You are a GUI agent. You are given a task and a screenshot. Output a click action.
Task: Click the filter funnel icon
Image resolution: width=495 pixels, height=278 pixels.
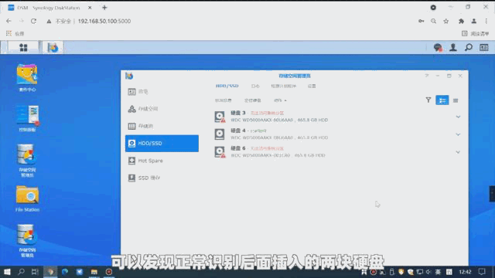(428, 100)
